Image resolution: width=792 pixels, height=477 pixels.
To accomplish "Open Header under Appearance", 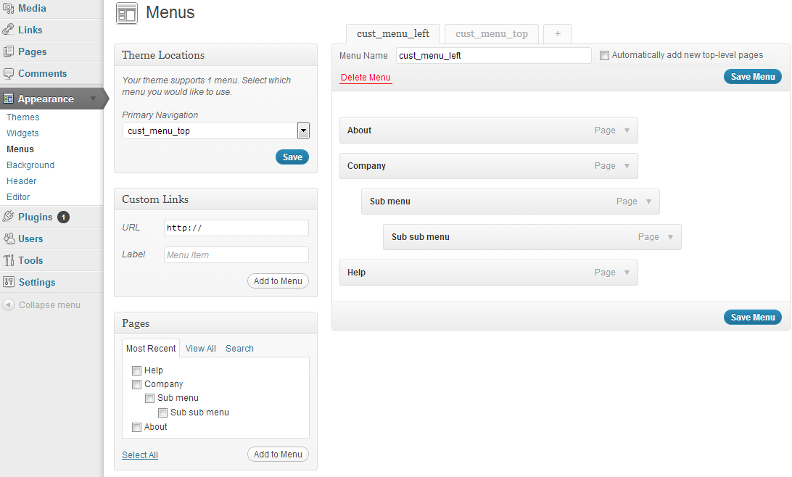I will [x=21, y=181].
